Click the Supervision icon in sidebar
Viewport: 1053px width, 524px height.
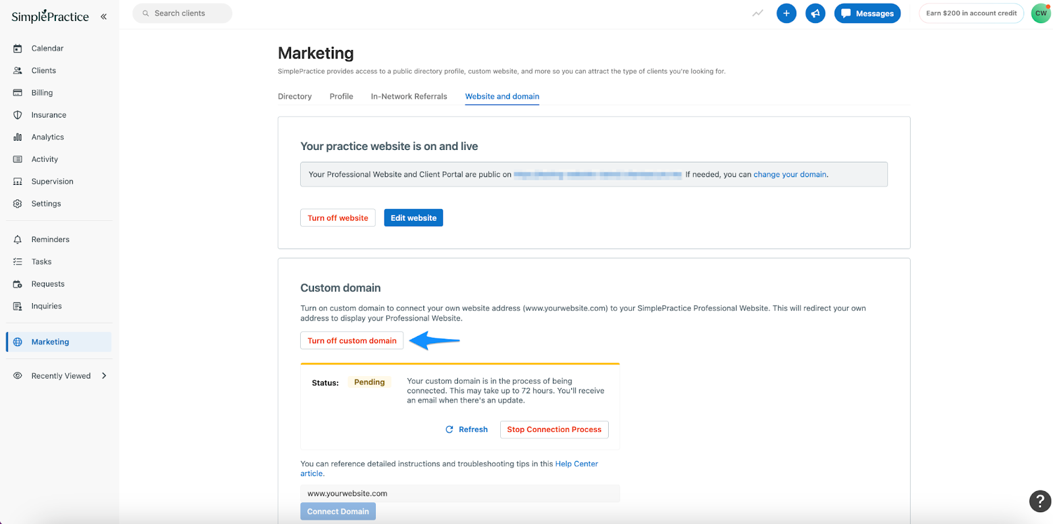[18, 181]
